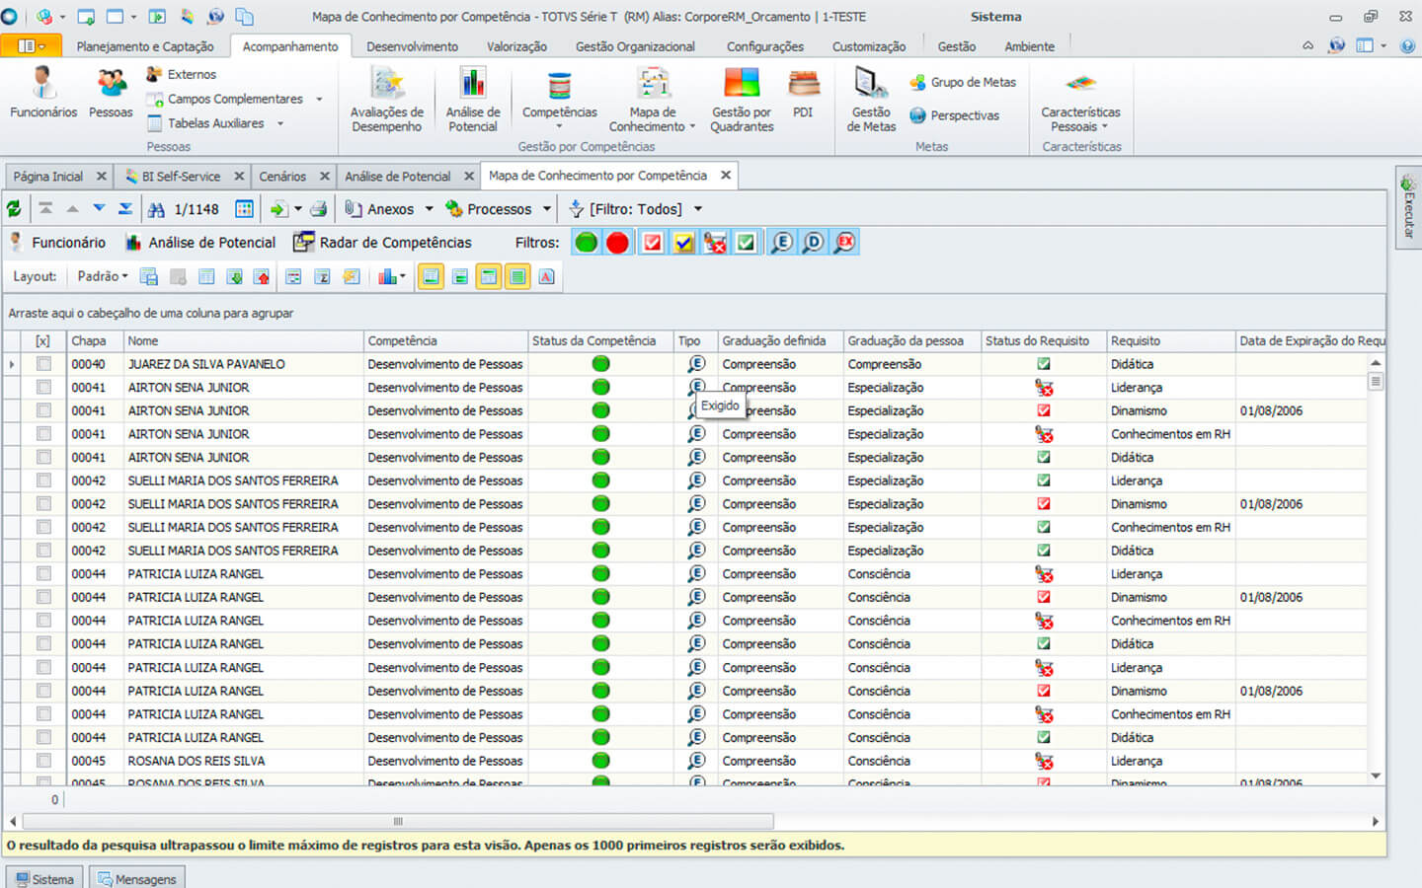Expand the Padrão layout dropdown
This screenshot has width=1422, height=888.
tap(103, 277)
